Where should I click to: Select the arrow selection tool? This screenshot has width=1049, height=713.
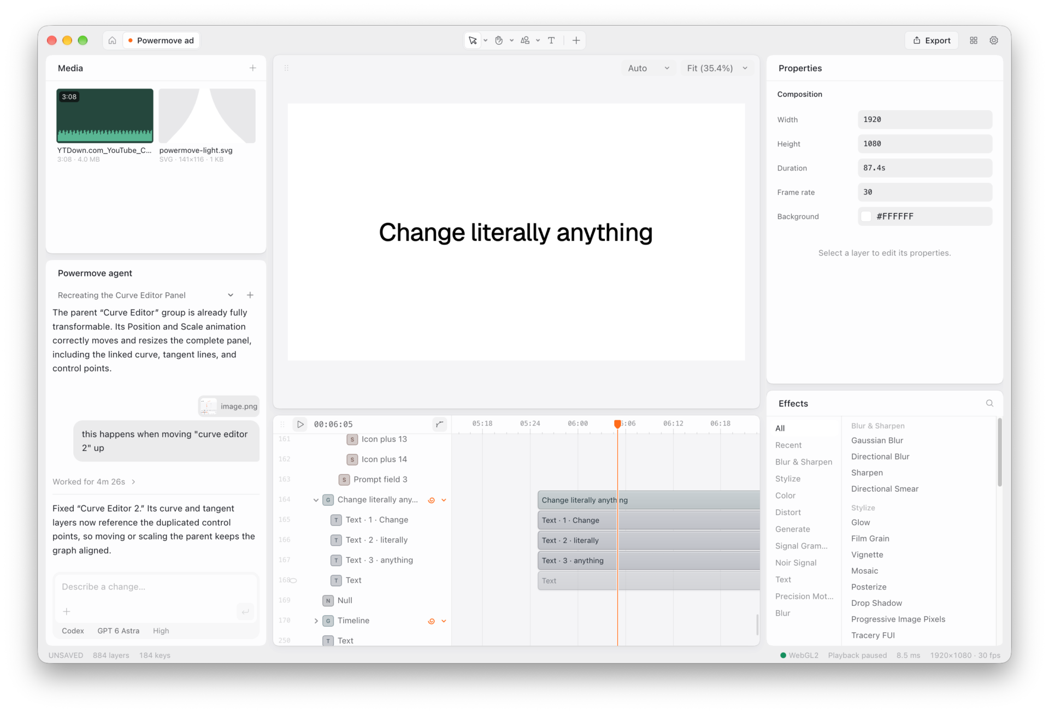tap(473, 40)
